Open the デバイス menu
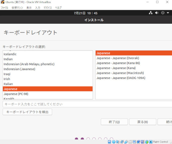This screenshot has width=172, height=144. (48, 8)
